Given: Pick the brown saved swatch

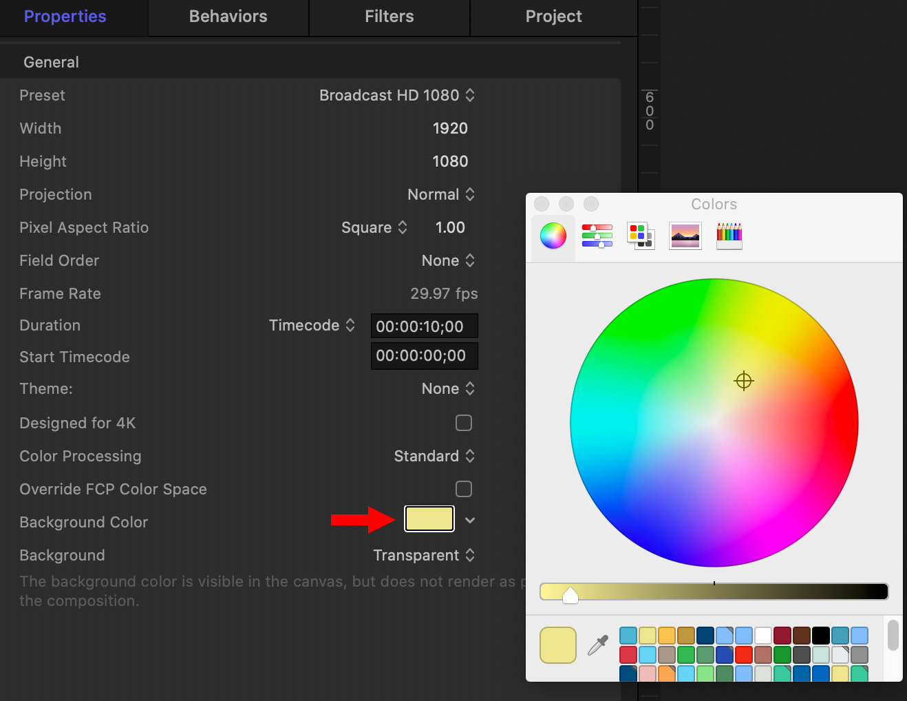Looking at the screenshot, I should tap(802, 635).
